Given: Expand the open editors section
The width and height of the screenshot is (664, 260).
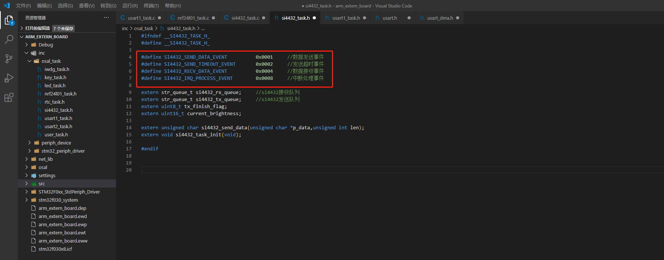Looking at the screenshot, I should [x=37, y=28].
